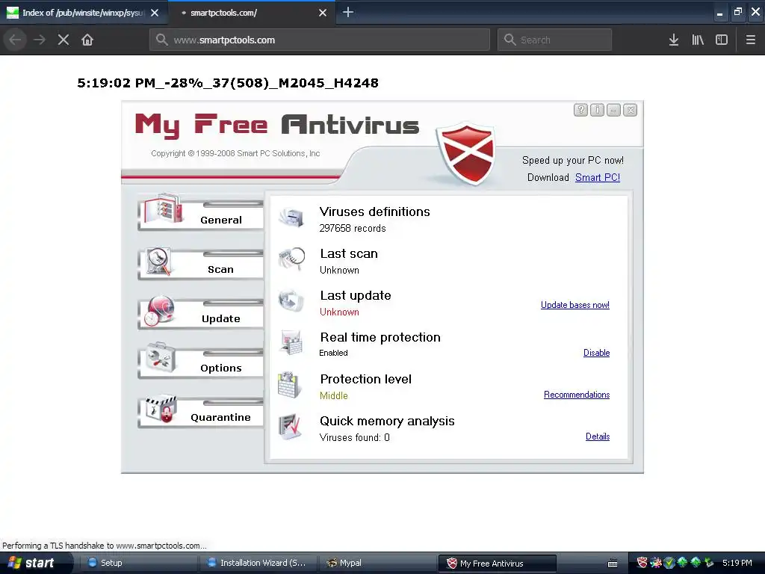Click the Enabled status text
Screen dimensions: 765x574
[x=333, y=353]
